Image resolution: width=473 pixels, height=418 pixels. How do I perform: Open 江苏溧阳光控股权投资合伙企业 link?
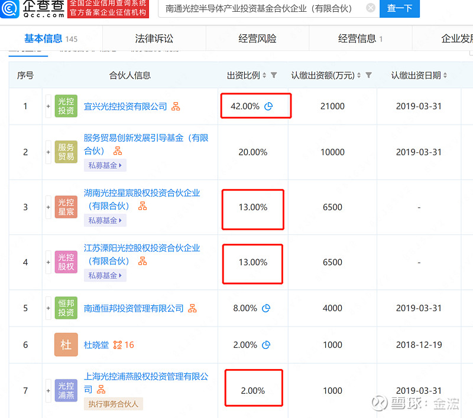pyautogui.click(x=142, y=254)
